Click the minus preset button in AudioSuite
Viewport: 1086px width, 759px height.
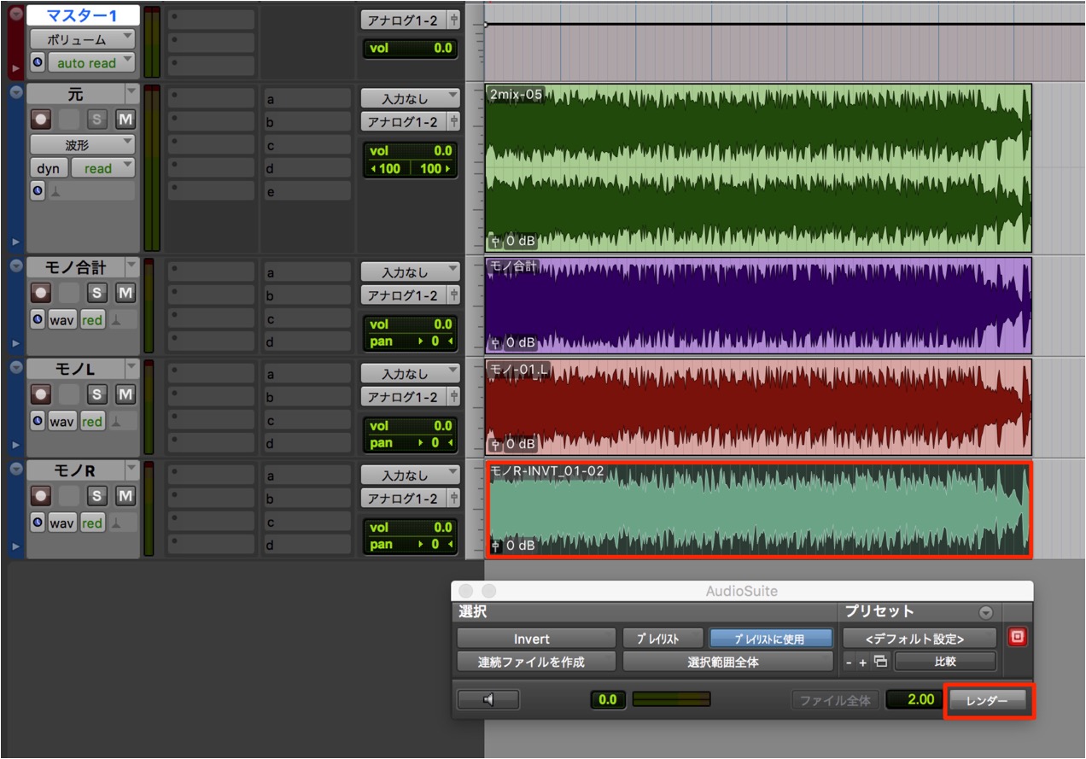point(850,663)
